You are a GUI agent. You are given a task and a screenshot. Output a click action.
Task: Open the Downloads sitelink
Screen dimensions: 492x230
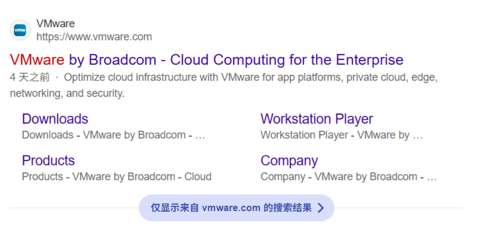pyautogui.click(x=55, y=119)
